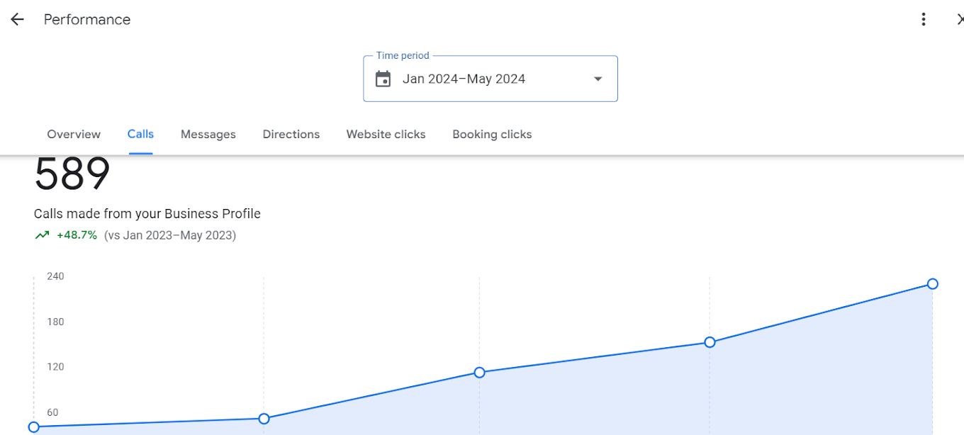Select the highest (May) chart data point

coord(933,284)
